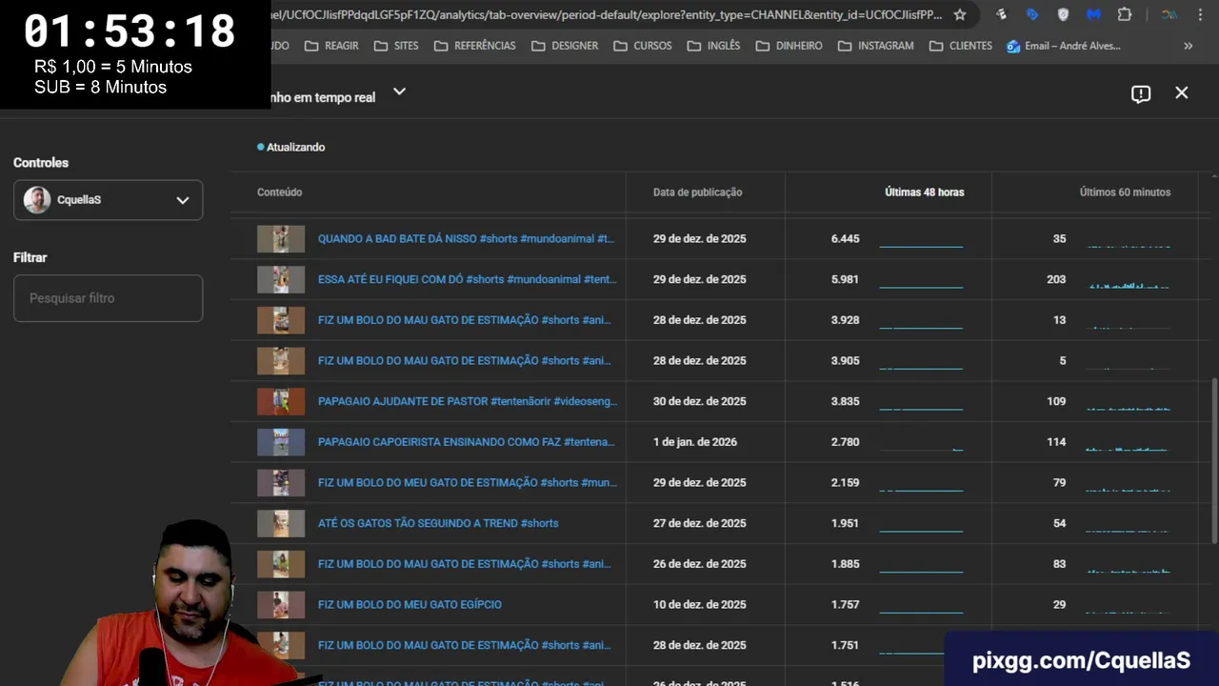Click the 'Data de publicação' column header
The image size is (1219, 686).
tap(697, 192)
